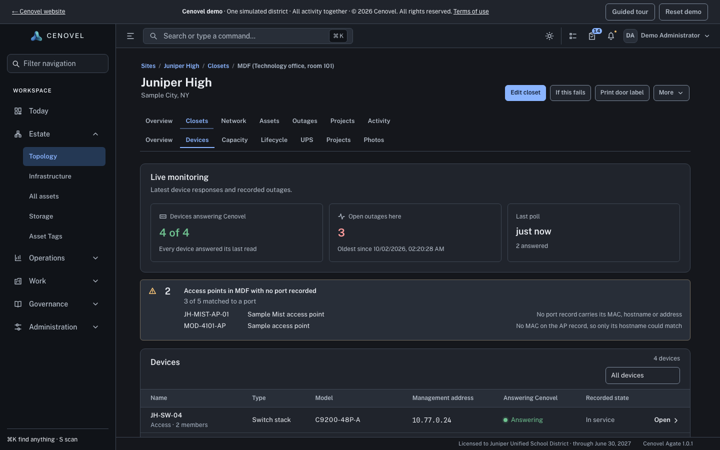720x450 pixels.
Task: Click the If this fails button
Action: pyautogui.click(x=570, y=93)
